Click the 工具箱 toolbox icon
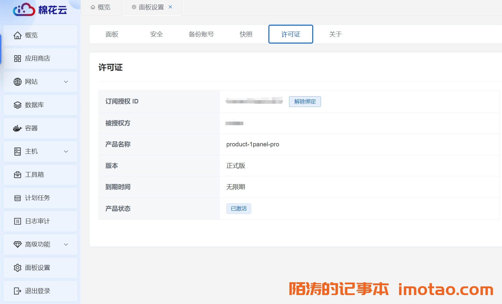The width and height of the screenshot is (502, 304). coord(18,175)
